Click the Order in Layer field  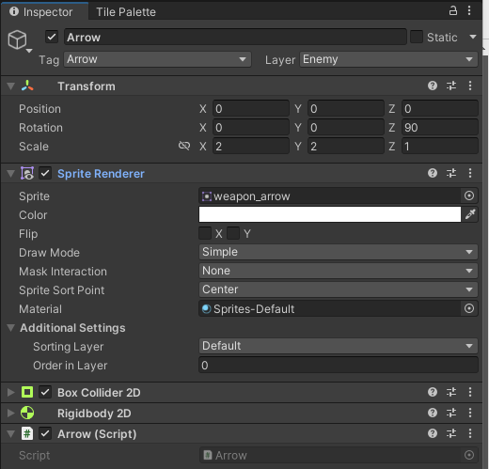(x=339, y=365)
